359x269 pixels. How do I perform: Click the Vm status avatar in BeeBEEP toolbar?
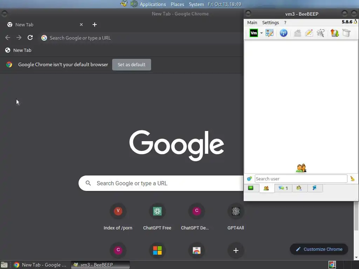[254, 33]
